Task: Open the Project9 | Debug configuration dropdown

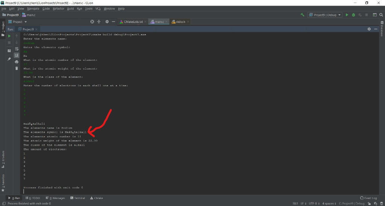Action: [325, 15]
